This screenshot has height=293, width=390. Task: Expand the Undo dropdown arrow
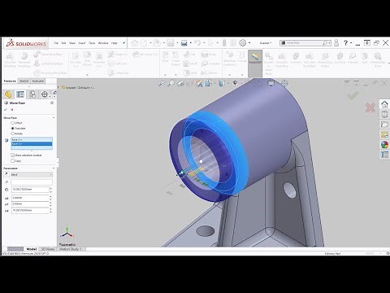tap(204, 43)
